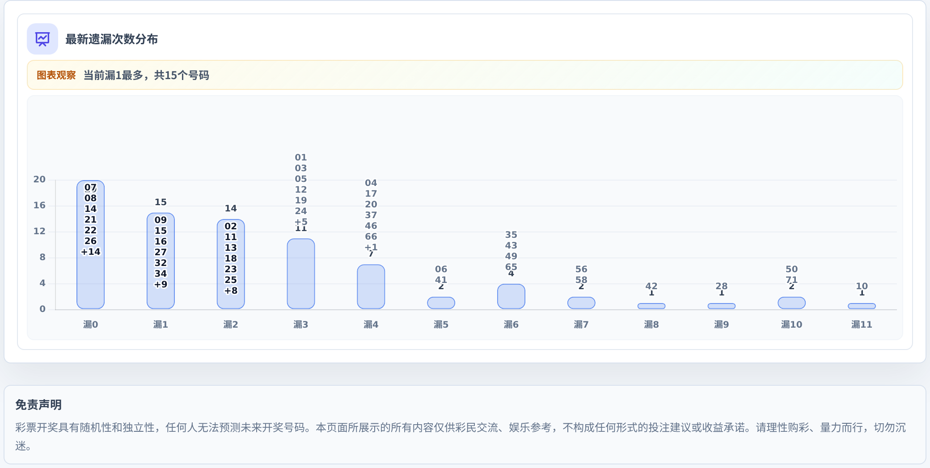Click the text 当前漏1最多，共15个号码
Image resolution: width=930 pixels, height=468 pixels.
146,75
